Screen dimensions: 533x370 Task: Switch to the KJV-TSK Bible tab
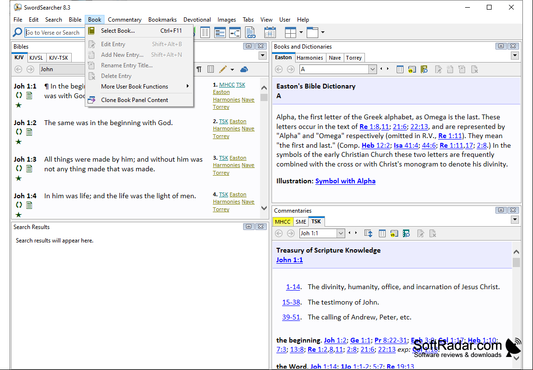58,58
